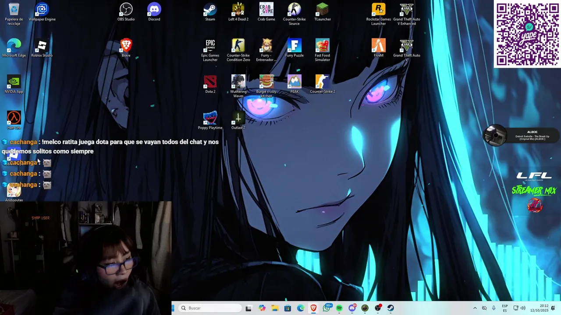Viewport: 561px width, 315px height.
Task: Click the microphone icon in system tray
Action: click(494, 308)
